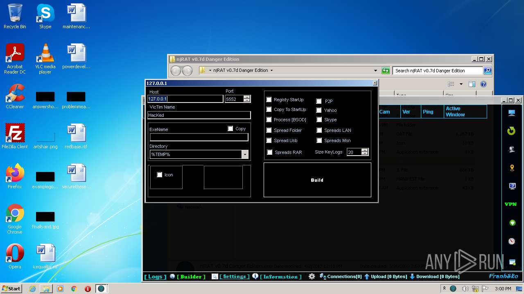Open the FileZilla Client desktop icon
The width and height of the screenshot is (524, 294).
click(15, 136)
